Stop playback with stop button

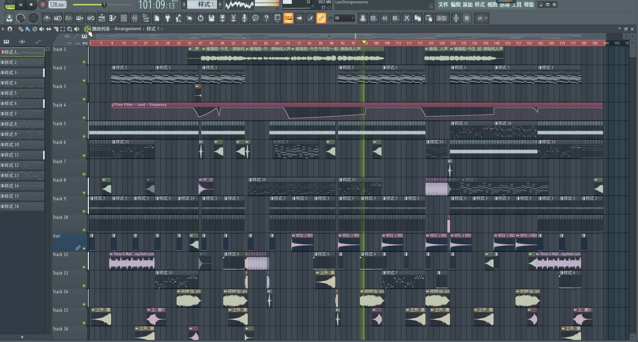tap(31, 5)
